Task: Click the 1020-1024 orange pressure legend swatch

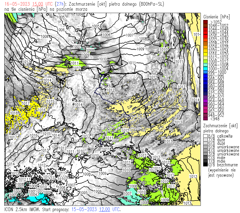Action: pyautogui.click(x=205, y=51)
